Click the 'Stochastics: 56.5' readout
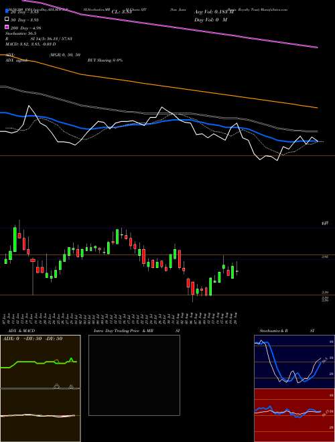The image size is (335, 442). [x=21, y=33]
